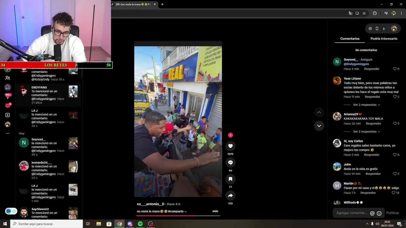Share the video using the arrow icon
406x228 pixels.
230,195
